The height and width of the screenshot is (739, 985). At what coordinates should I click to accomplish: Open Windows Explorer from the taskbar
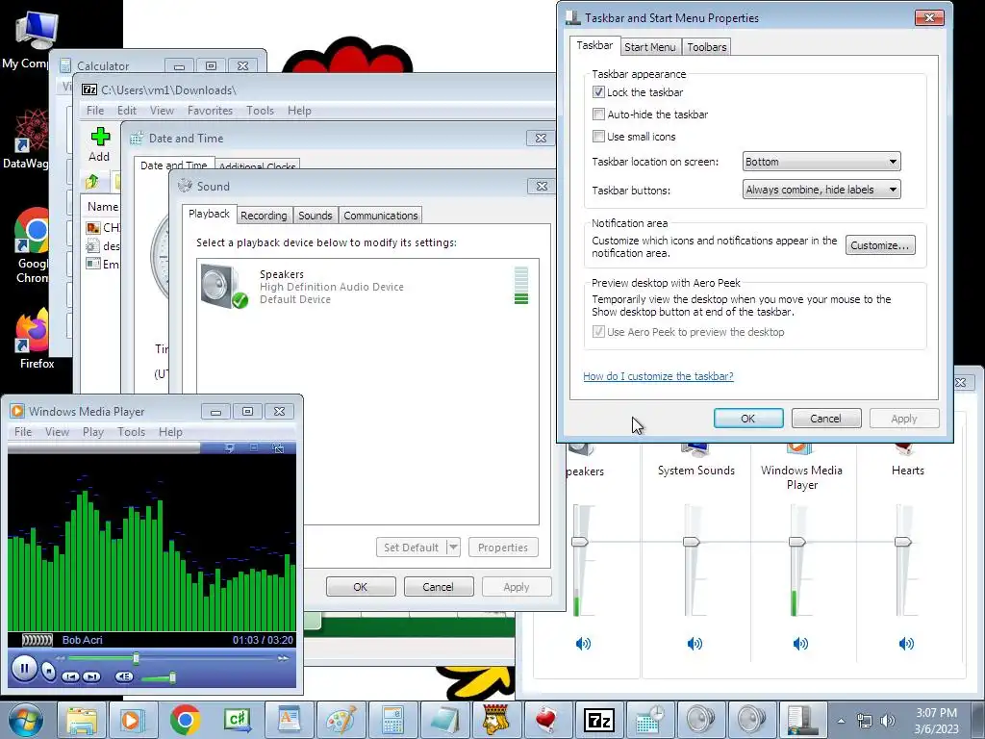pos(83,720)
